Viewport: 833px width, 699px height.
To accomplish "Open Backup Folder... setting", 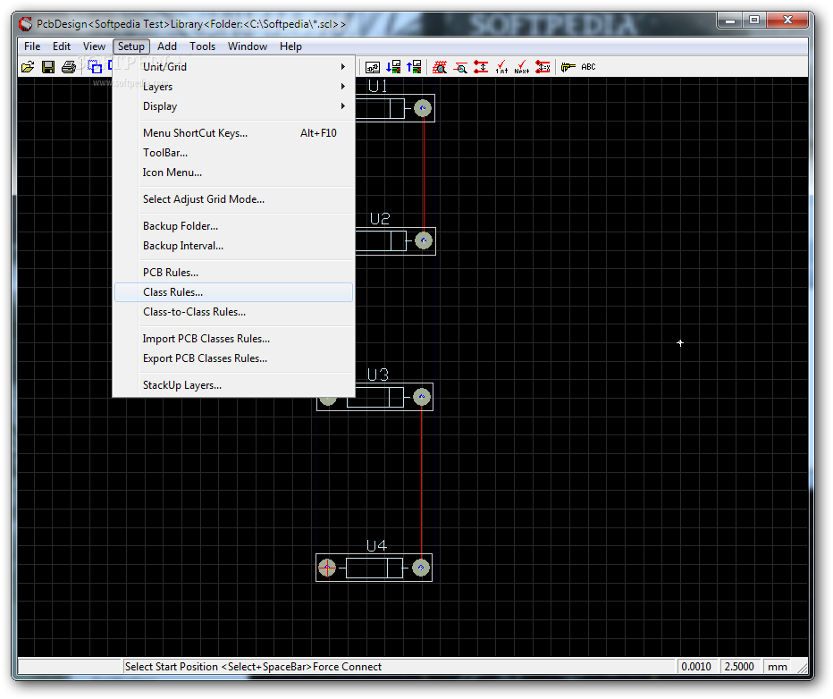I will point(234,226).
